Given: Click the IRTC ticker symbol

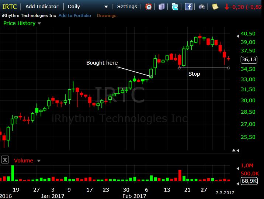Looking at the screenshot, I should [10, 7].
